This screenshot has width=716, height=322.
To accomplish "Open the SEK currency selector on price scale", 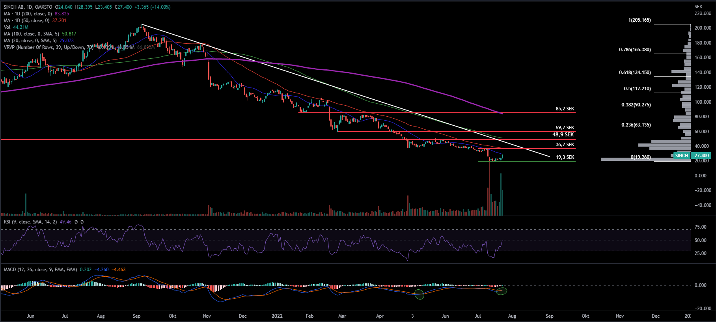I will [x=698, y=7].
